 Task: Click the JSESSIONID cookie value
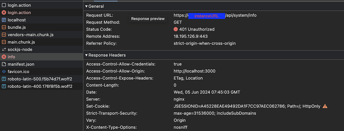(247, 106)
